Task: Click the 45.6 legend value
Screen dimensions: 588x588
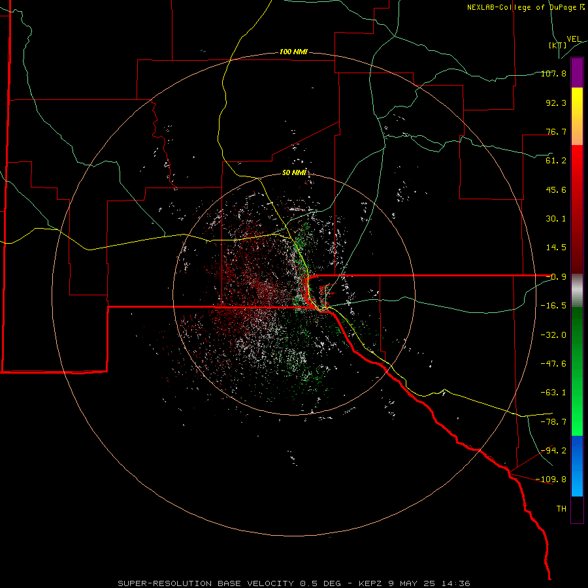Action: [556, 189]
